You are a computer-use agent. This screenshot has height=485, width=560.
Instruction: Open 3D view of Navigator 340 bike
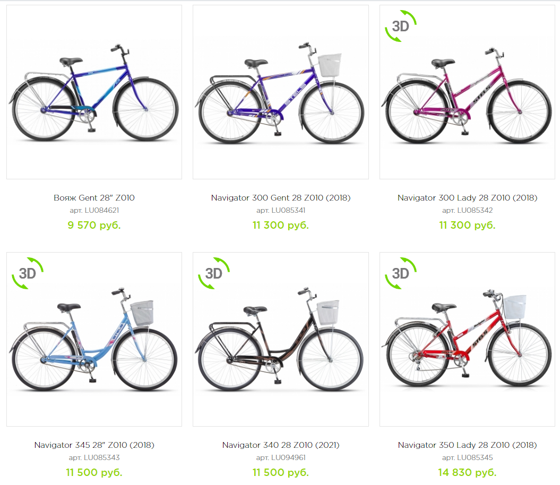(214, 273)
